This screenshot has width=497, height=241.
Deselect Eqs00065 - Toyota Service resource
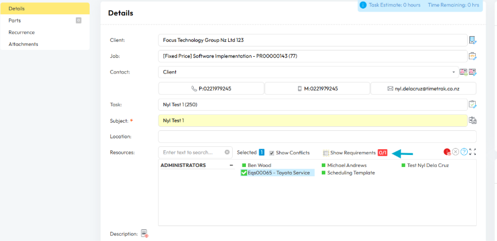point(244,173)
